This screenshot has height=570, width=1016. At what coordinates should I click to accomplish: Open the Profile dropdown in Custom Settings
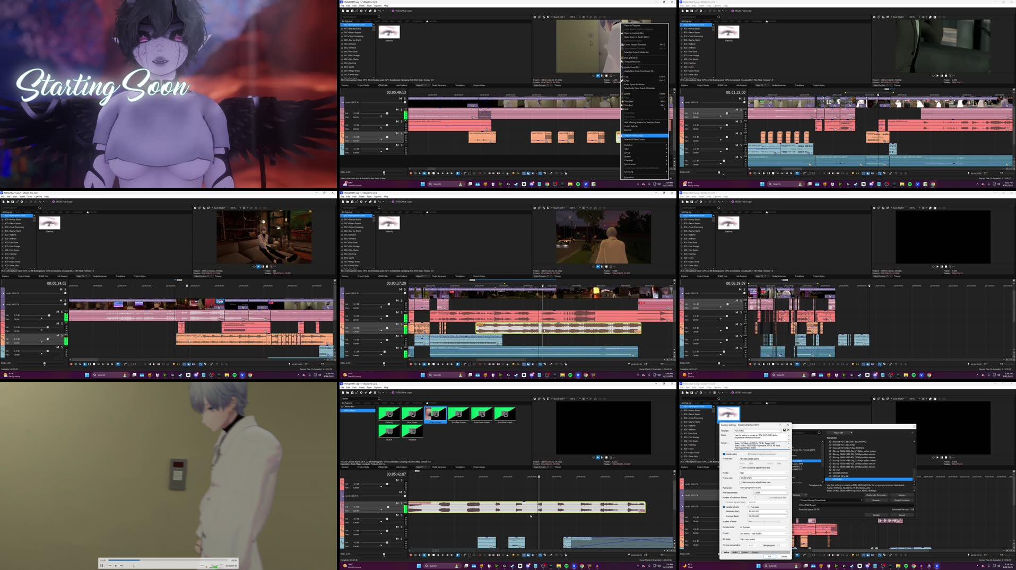click(763, 473)
